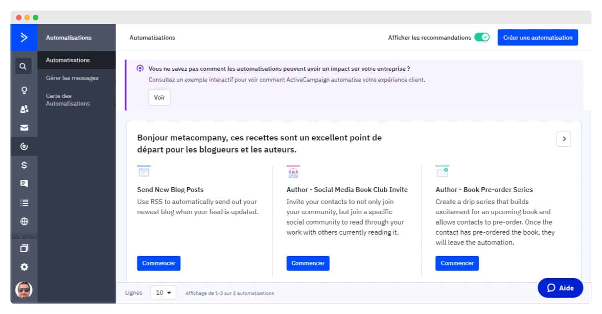
Task: Click the ActiveCampaign logo icon
Action: (x=24, y=37)
